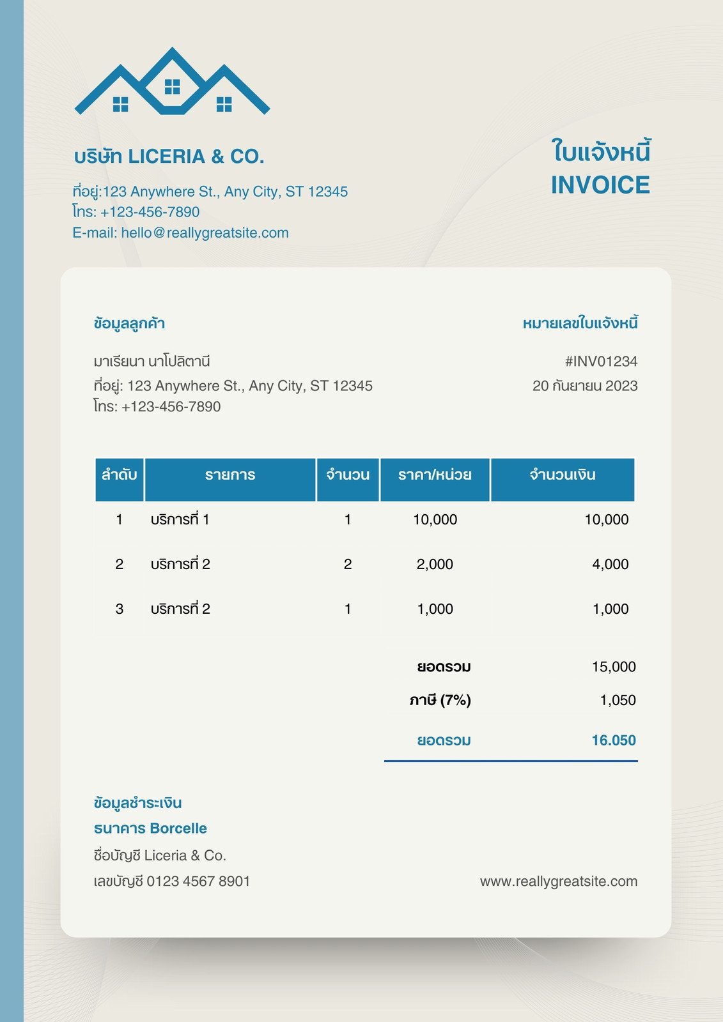Open the www.reallygreatsite.com website link
The image size is (723, 1022).
(559, 881)
